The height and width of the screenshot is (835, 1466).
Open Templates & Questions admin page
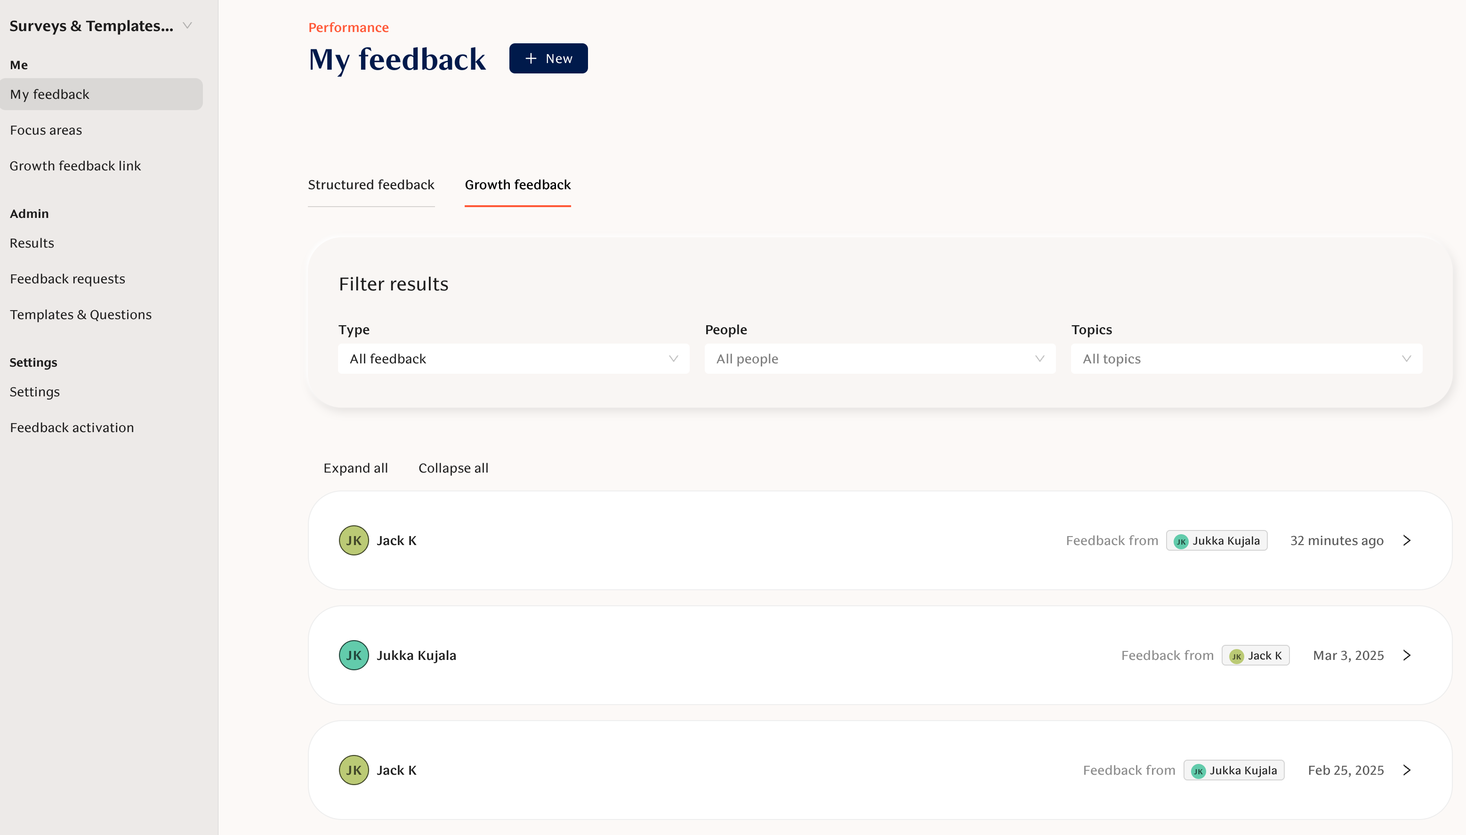click(81, 315)
